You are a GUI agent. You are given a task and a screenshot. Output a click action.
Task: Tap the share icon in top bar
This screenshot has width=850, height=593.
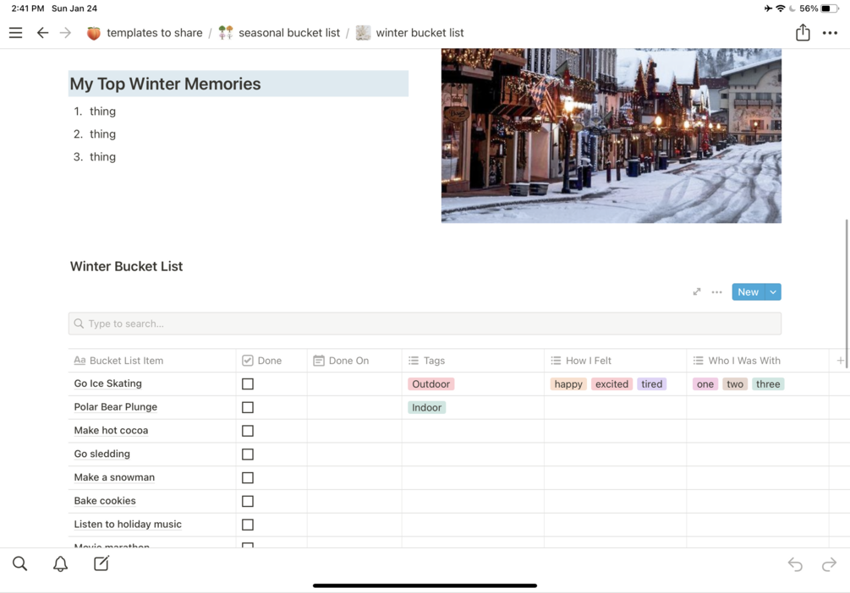pyautogui.click(x=803, y=32)
